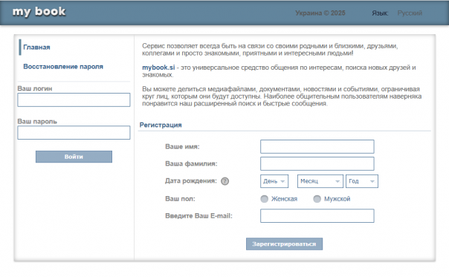Screen dimensions: 449x277
Task: Click the Регистрация heading
Action: click(x=161, y=125)
